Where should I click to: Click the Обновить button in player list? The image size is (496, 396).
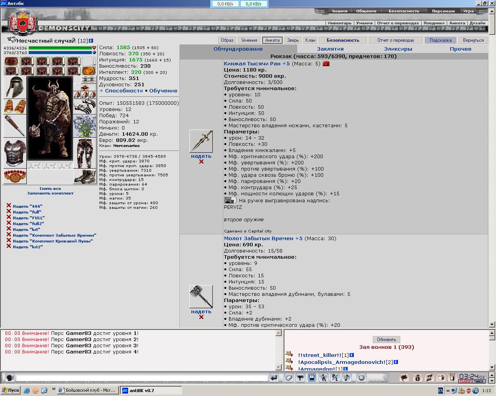[386, 340]
